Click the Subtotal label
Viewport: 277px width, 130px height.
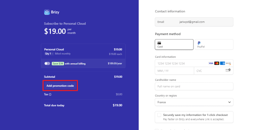[x=50, y=77]
